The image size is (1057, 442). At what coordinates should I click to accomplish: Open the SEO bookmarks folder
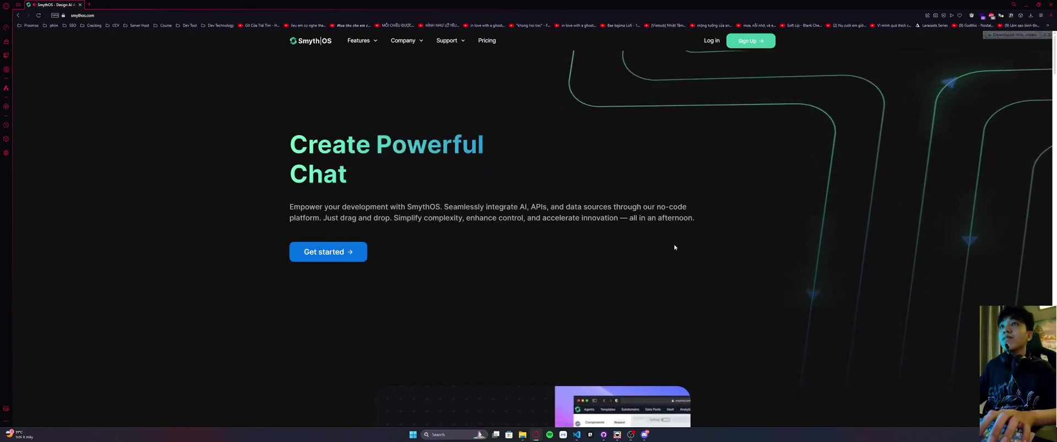[x=69, y=25]
